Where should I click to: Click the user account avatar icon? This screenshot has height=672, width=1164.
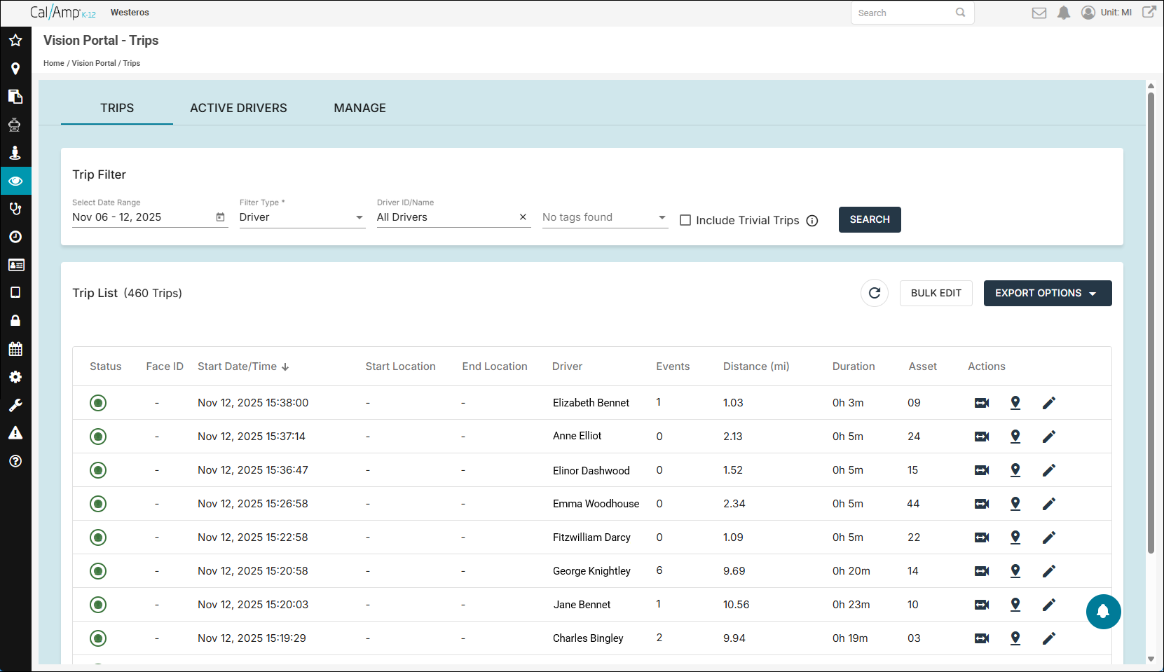(1088, 13)
